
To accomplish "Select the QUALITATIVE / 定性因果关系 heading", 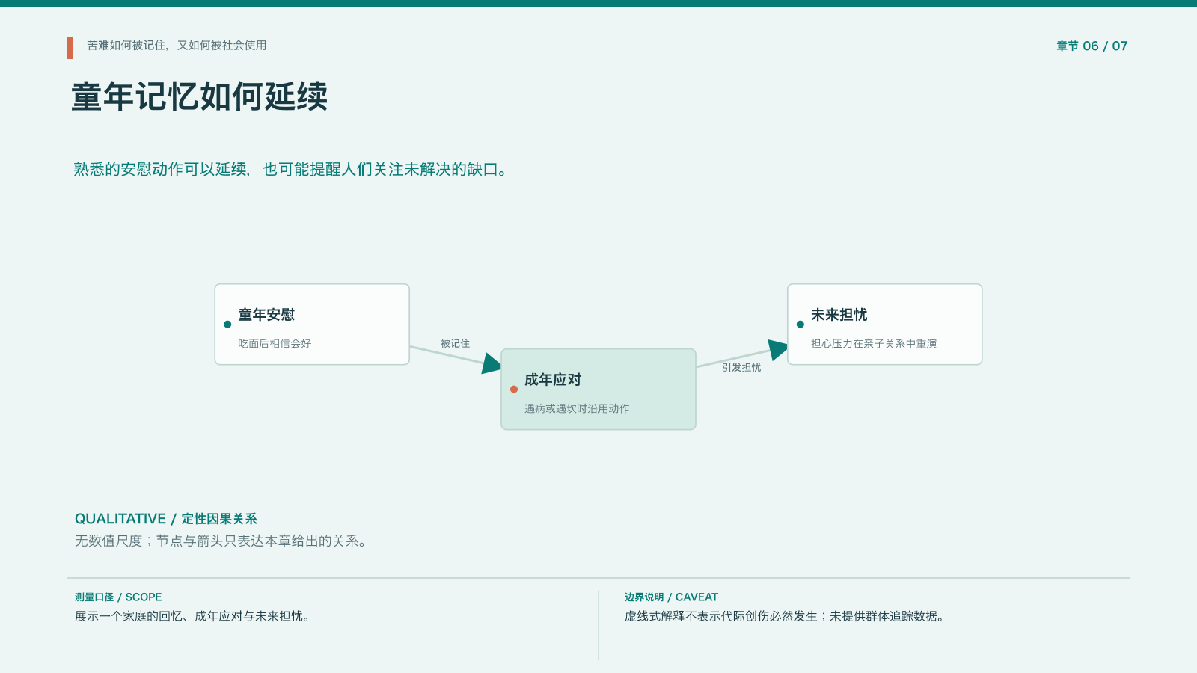I will point(166,519).
